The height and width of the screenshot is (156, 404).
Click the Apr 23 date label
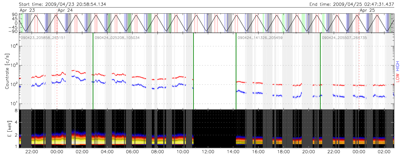(27, 10)
